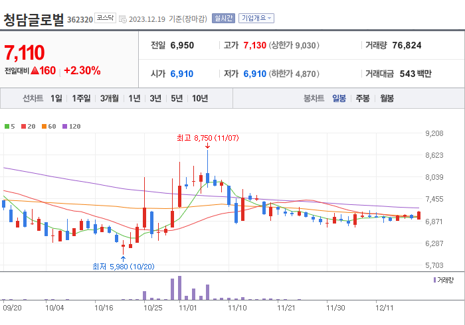465x325 pixels.
Task: Click the 최고 8,750 (11/07) marker label
Action: (x=207, y=138)
